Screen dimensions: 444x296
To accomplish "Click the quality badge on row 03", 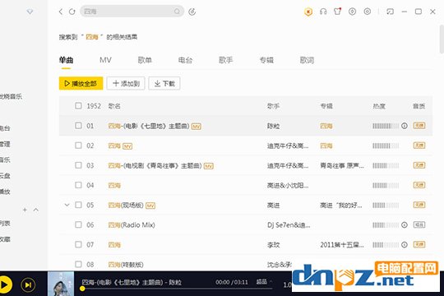I will tap(419, 165).
